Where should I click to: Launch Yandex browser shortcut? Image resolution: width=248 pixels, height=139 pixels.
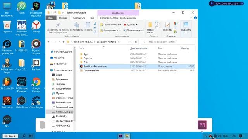tap(36, 27)
